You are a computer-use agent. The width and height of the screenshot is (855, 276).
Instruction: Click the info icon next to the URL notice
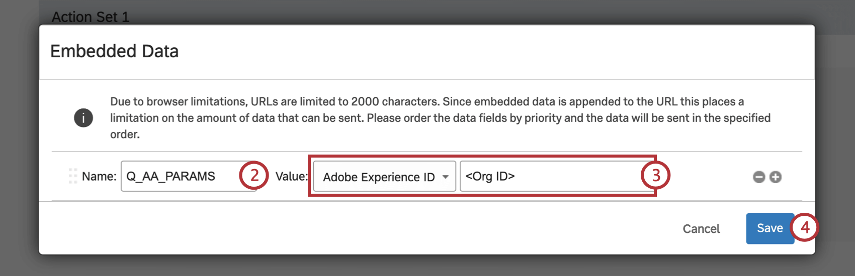(x=83, y=118)
